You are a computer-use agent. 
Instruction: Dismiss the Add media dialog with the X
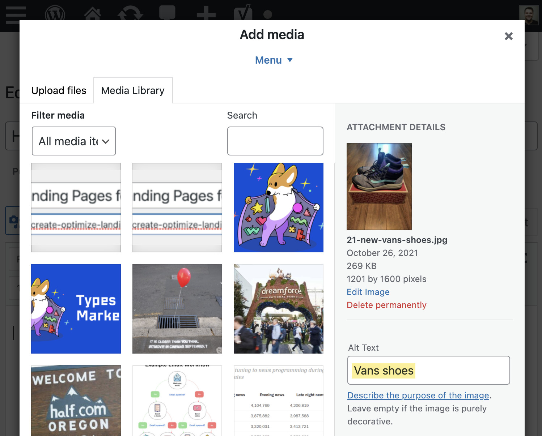coord(508,36)
